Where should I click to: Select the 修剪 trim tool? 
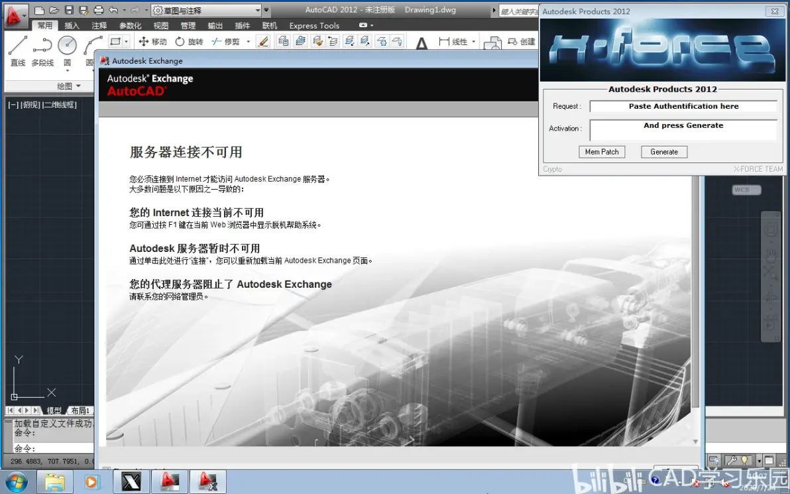(226, 41)
